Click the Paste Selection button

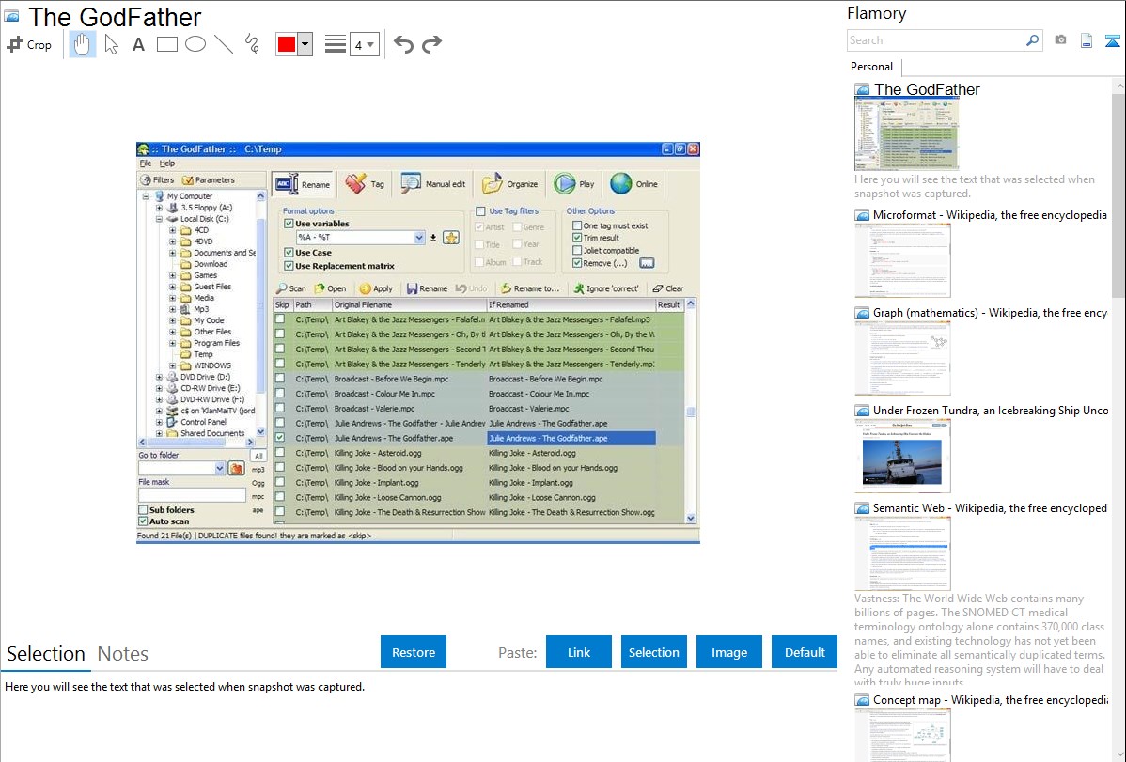[x=653, y=652]
